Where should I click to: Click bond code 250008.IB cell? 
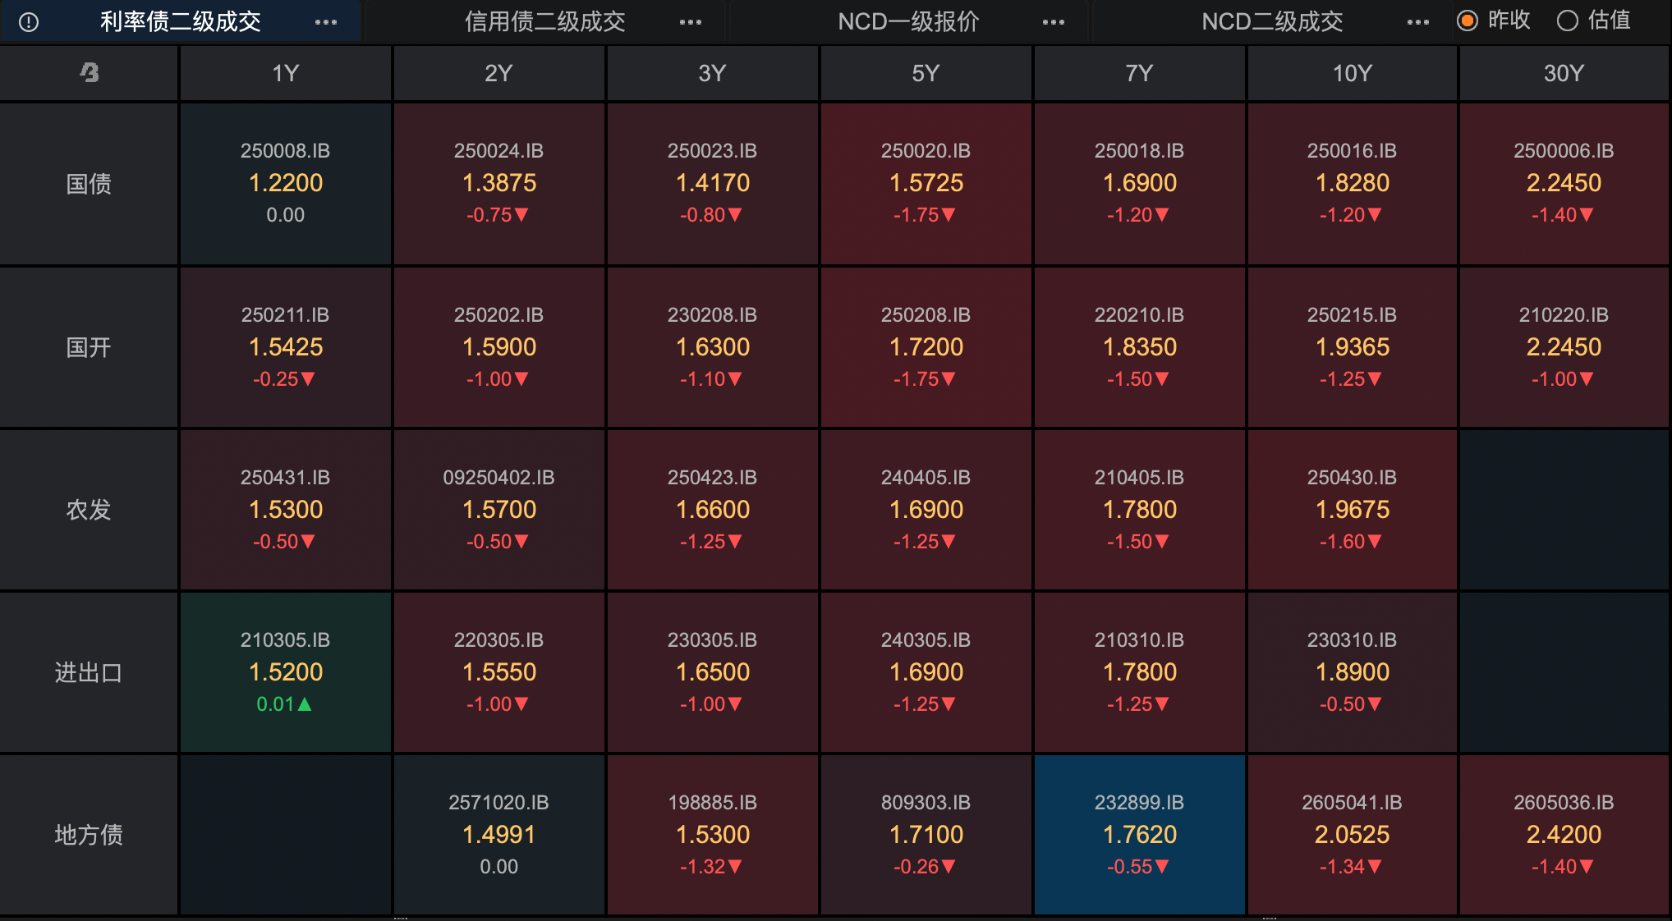click(285, 183)
